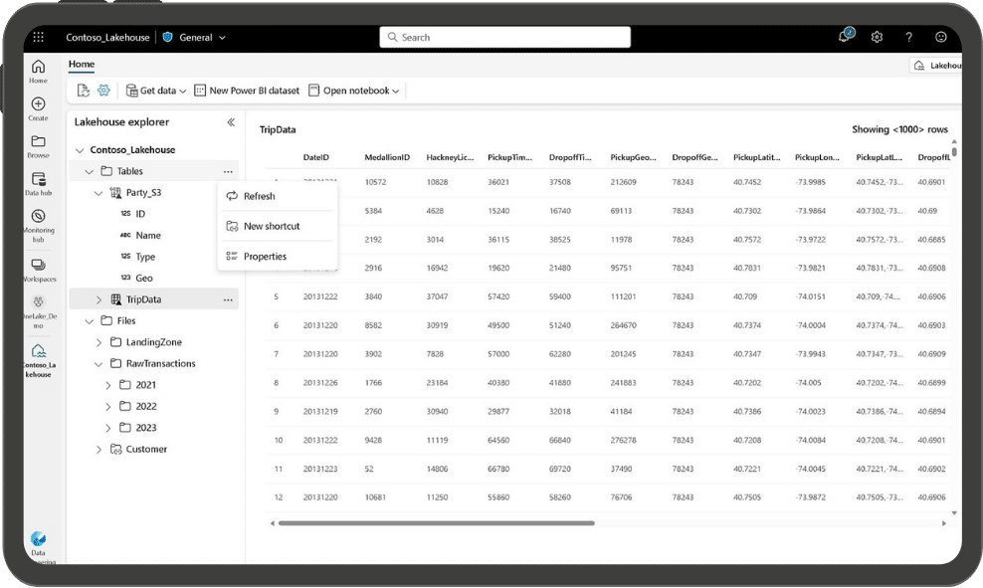Click the scroll right arrow below table

point(943,522)
